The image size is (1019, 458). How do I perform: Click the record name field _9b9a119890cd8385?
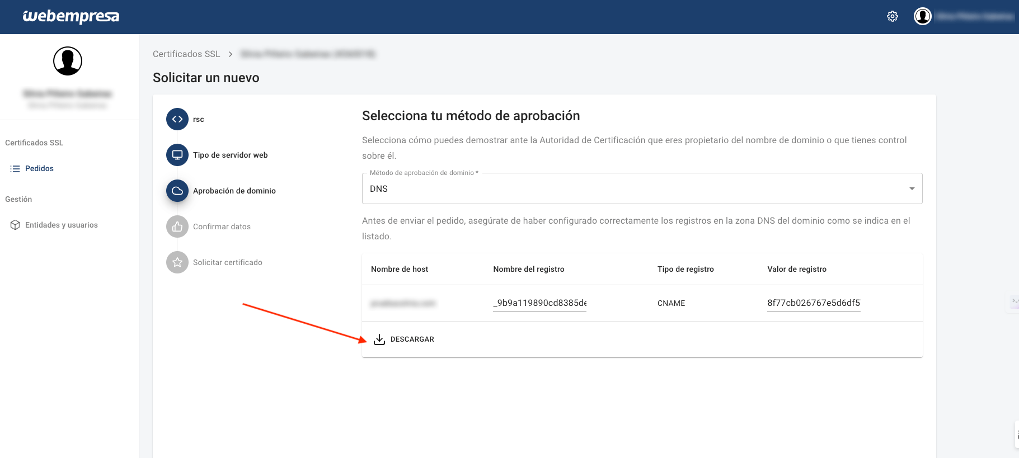tap(539, 303)
